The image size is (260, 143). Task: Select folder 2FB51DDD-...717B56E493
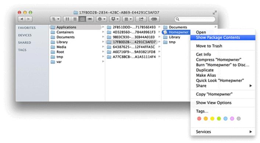click(x=132, y=27)
